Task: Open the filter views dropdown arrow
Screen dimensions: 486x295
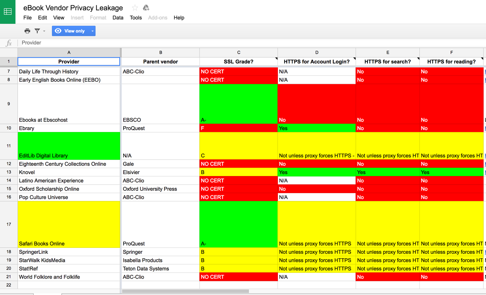Action: click(x=44, y=31)
